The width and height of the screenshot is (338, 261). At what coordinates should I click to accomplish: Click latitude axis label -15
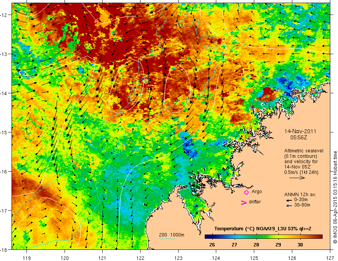pyautogui.click(x=4, y=132)
